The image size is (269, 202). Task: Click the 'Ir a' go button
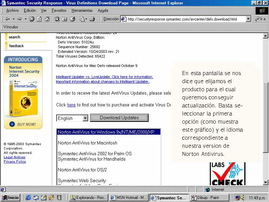[x=260, y=19]
